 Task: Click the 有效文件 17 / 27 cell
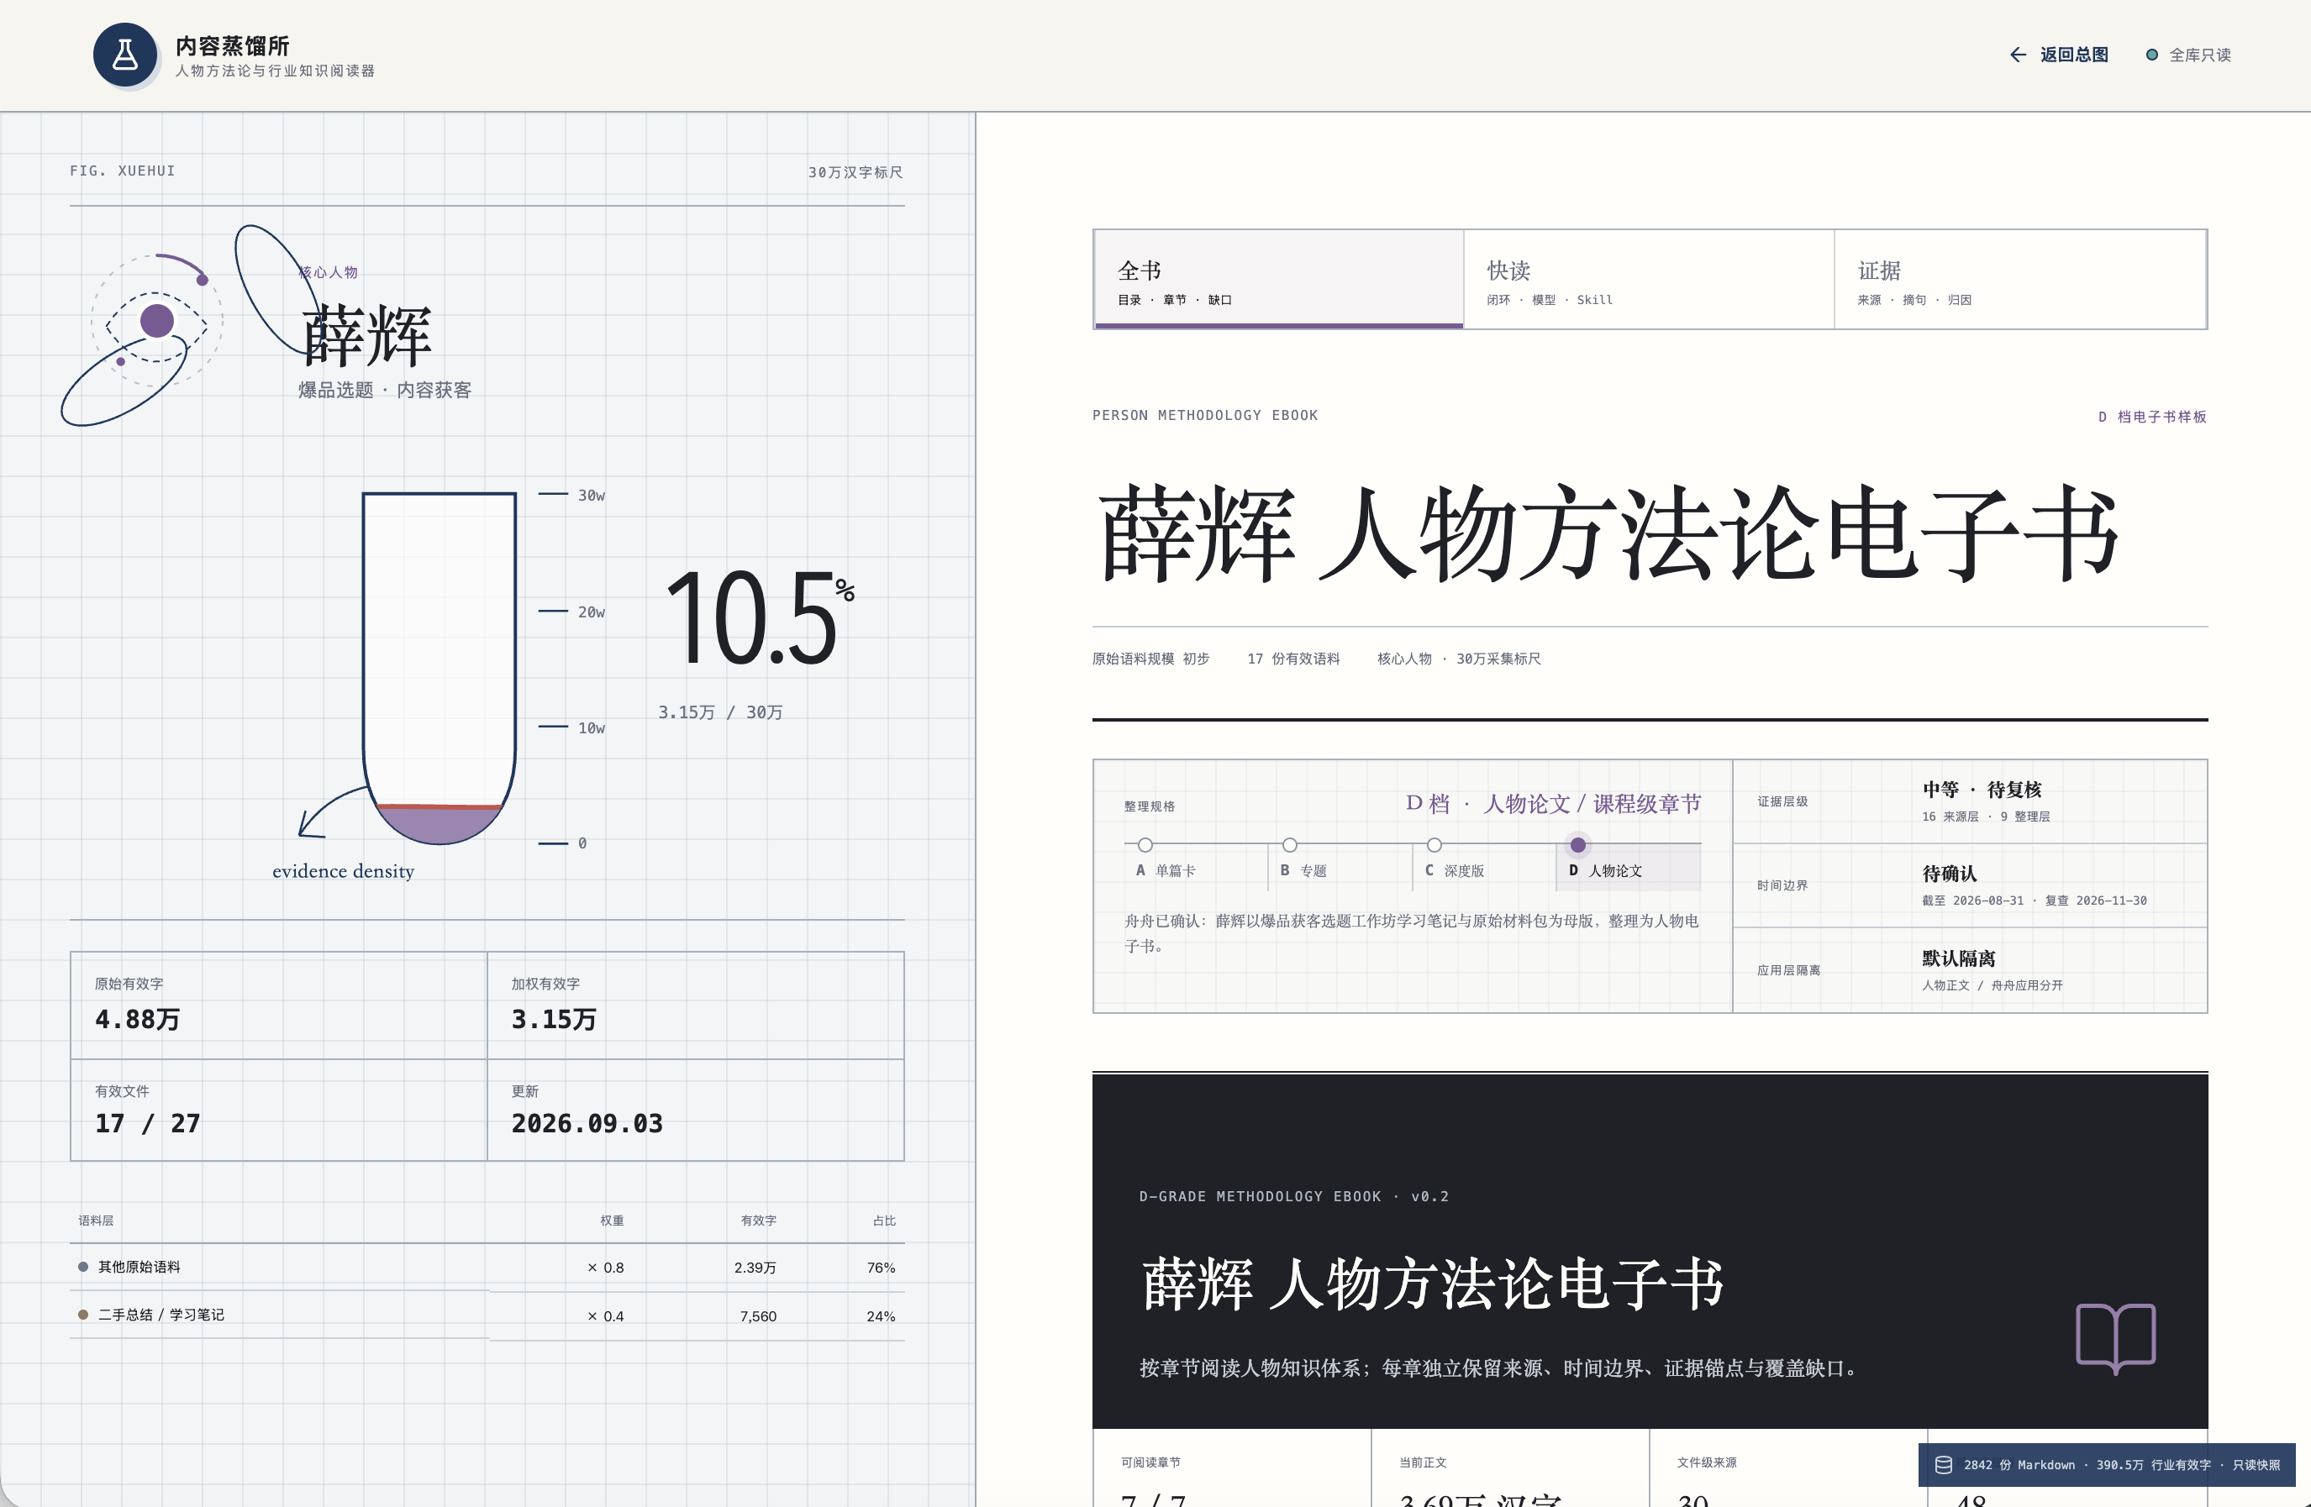tap(279, 1111)
